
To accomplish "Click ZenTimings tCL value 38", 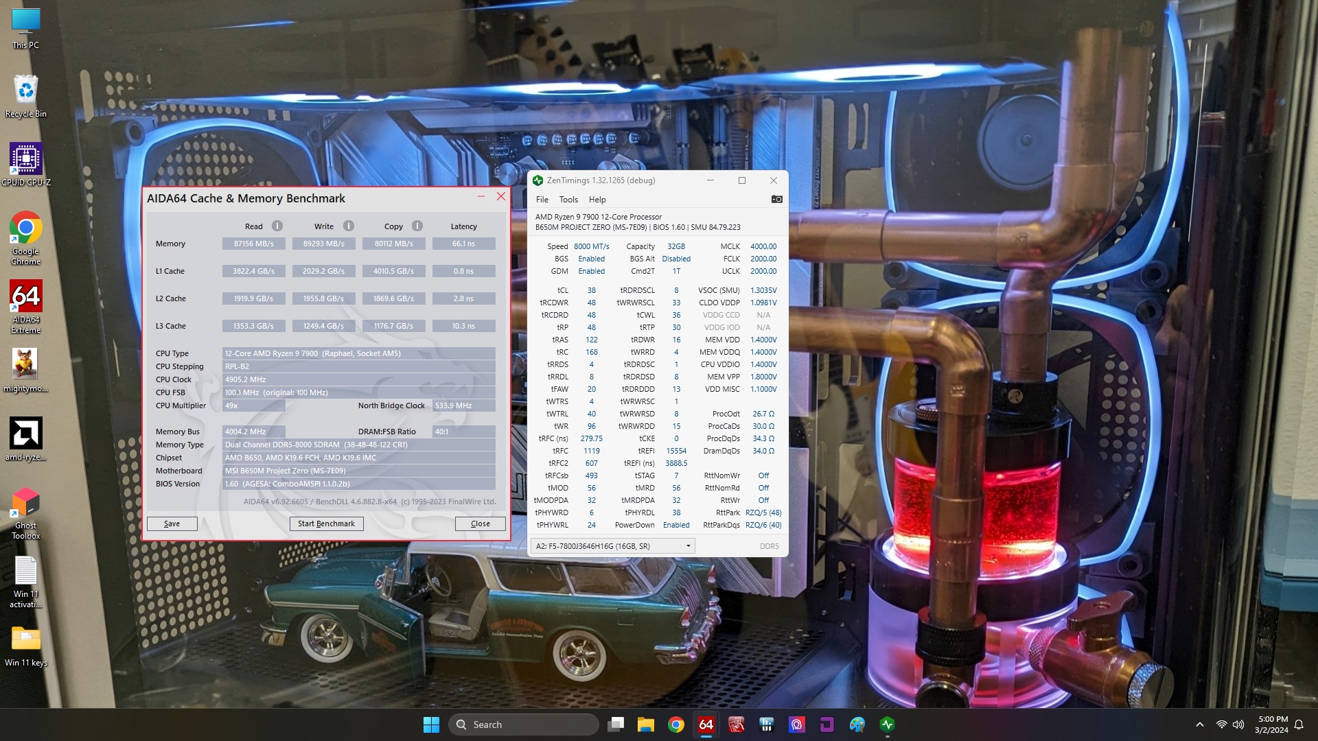I will [591, 290].
